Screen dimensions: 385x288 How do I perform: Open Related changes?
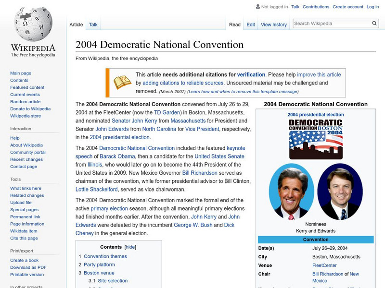pos(27,195)
